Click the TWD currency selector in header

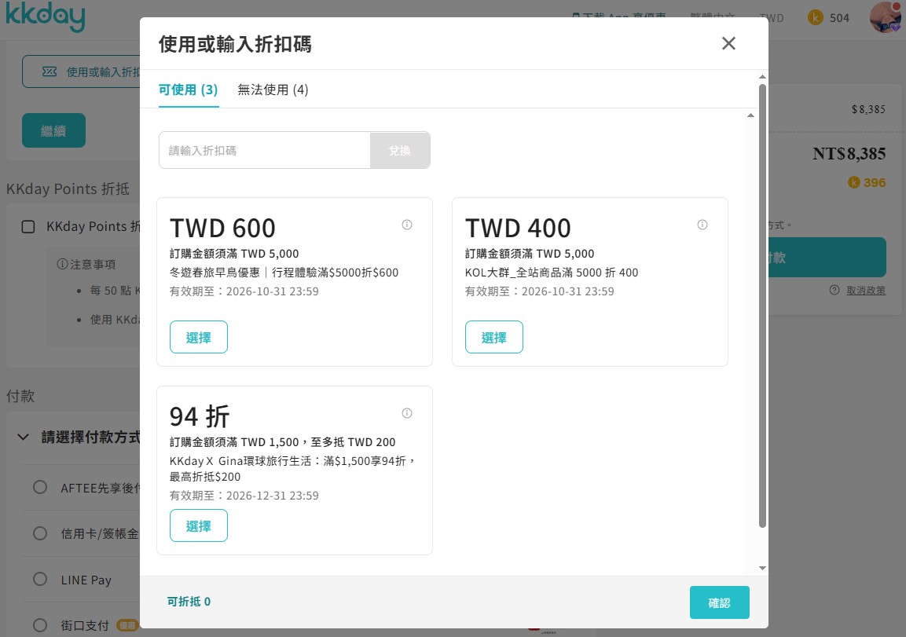pos(772,18)
